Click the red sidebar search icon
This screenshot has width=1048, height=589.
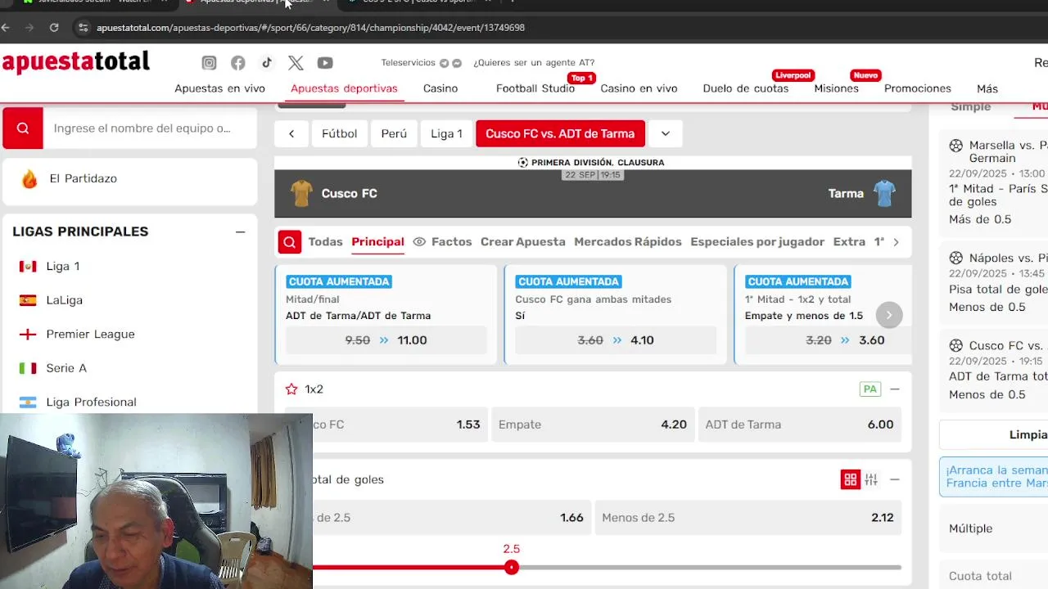coord(23,128)
